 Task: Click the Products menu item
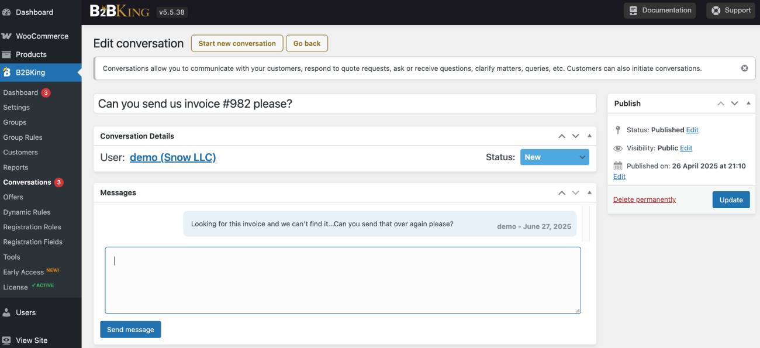(x=41, y=54)
